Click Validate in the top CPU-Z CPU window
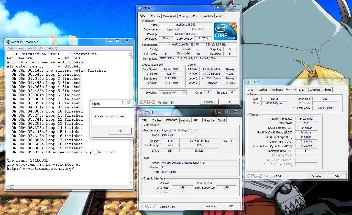This screenshot has height=215, width=352. point(209,102)
